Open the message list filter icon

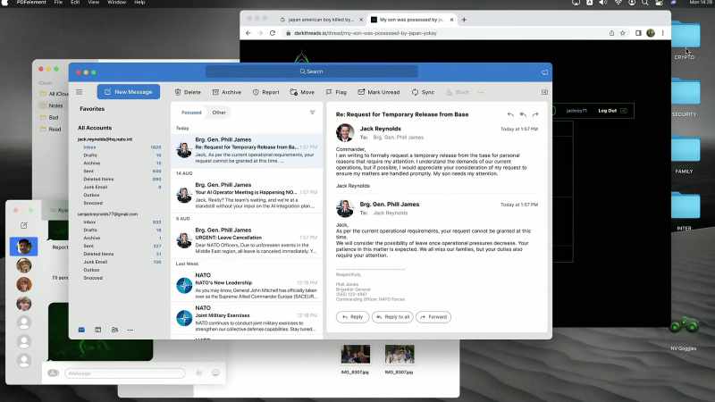point(312,113)
